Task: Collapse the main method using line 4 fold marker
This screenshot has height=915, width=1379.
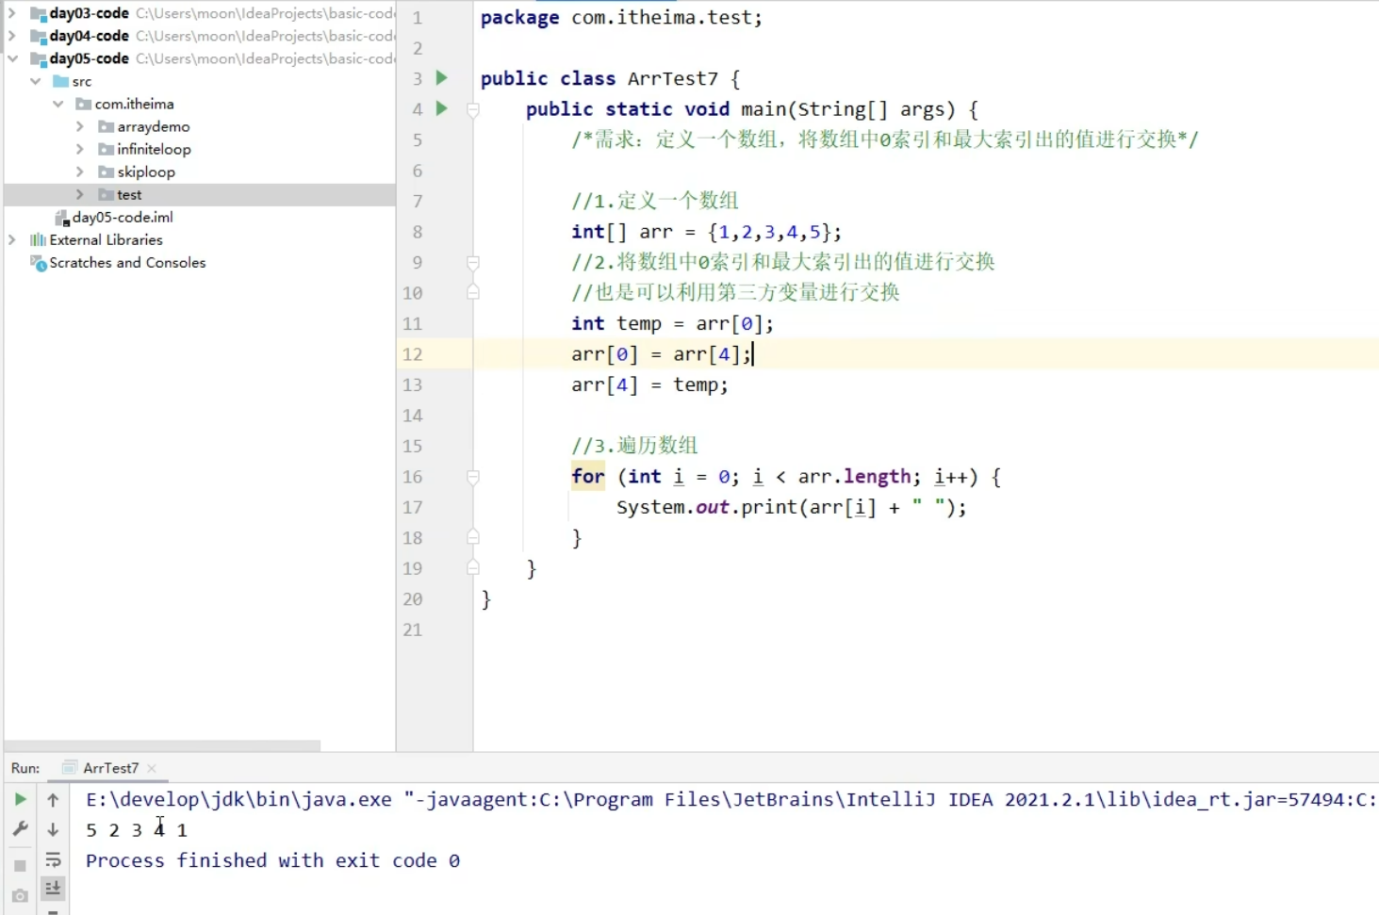Action: [472, 108]
